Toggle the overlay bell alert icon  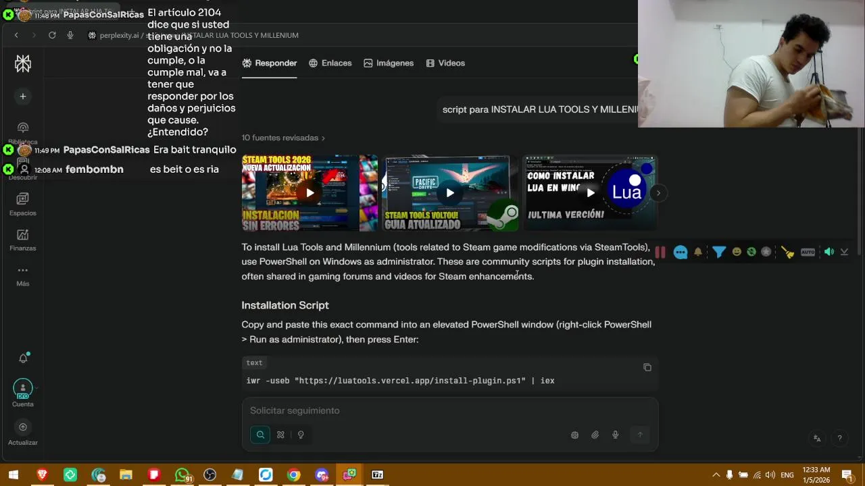pos(698,252)
